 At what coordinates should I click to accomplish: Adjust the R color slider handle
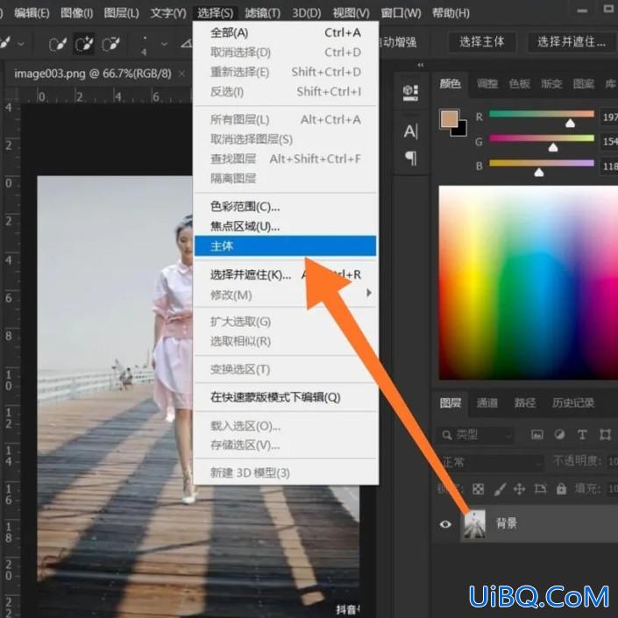570,124
